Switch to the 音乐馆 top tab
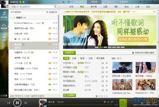 (x=94, y=2)
